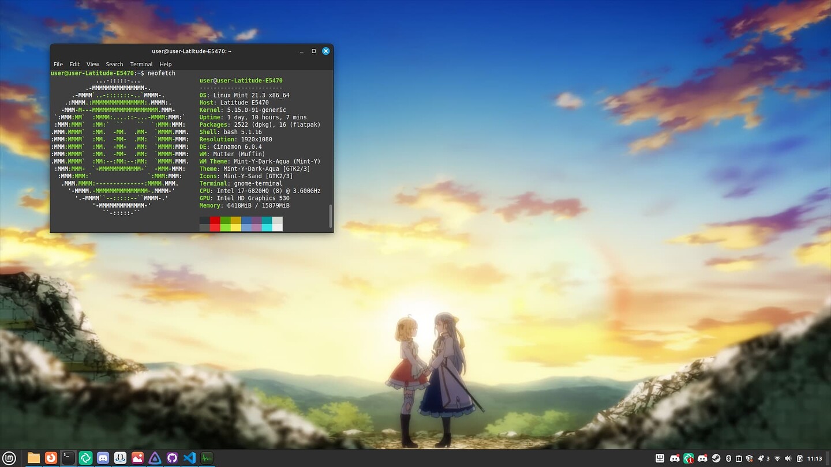Open Discord from the taskbar
The height and width of the screenshot is (467, 831).
[x=103, y=458]
